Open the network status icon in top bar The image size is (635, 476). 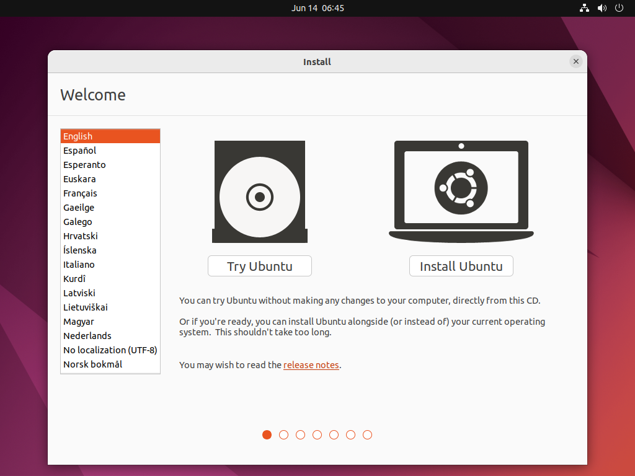point(584,8)
